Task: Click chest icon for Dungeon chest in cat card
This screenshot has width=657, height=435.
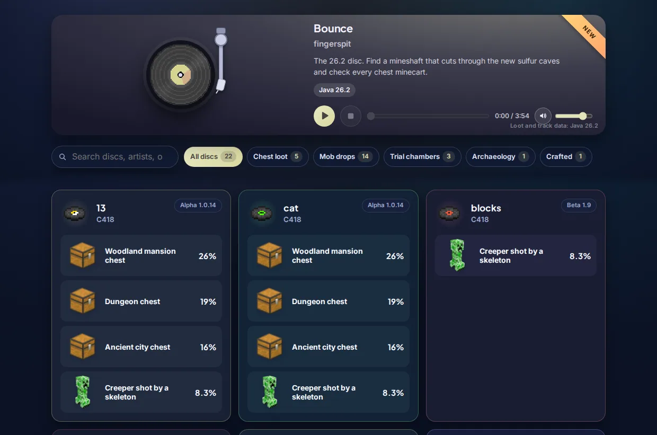Action: [270, 301]
